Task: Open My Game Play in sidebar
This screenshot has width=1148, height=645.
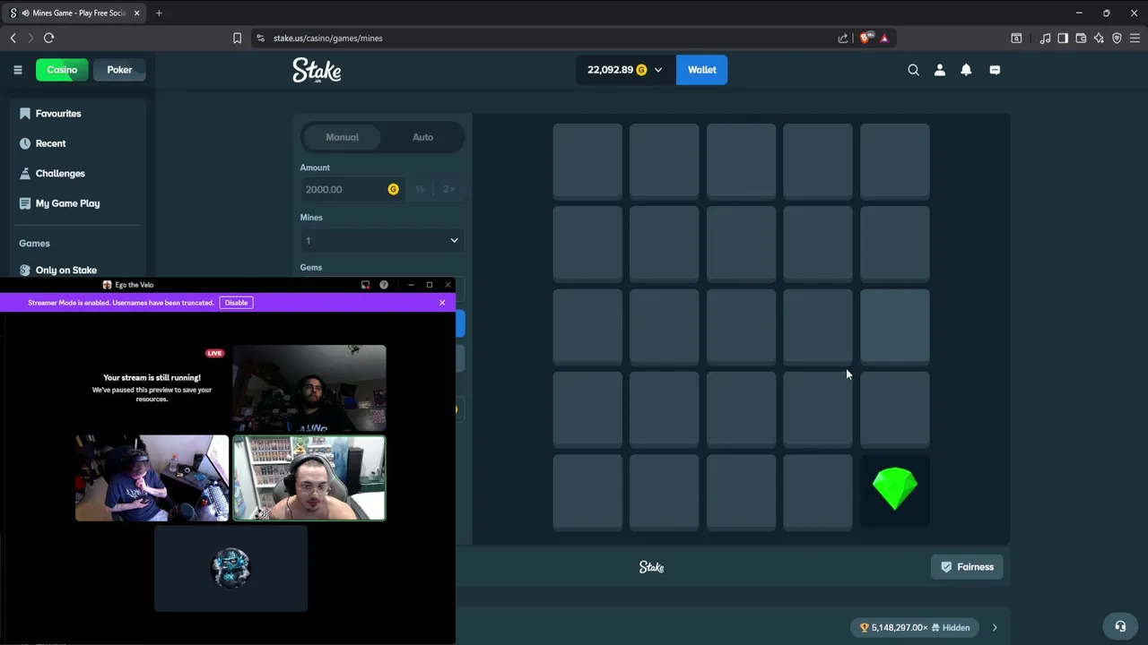Action: (67, 203)
